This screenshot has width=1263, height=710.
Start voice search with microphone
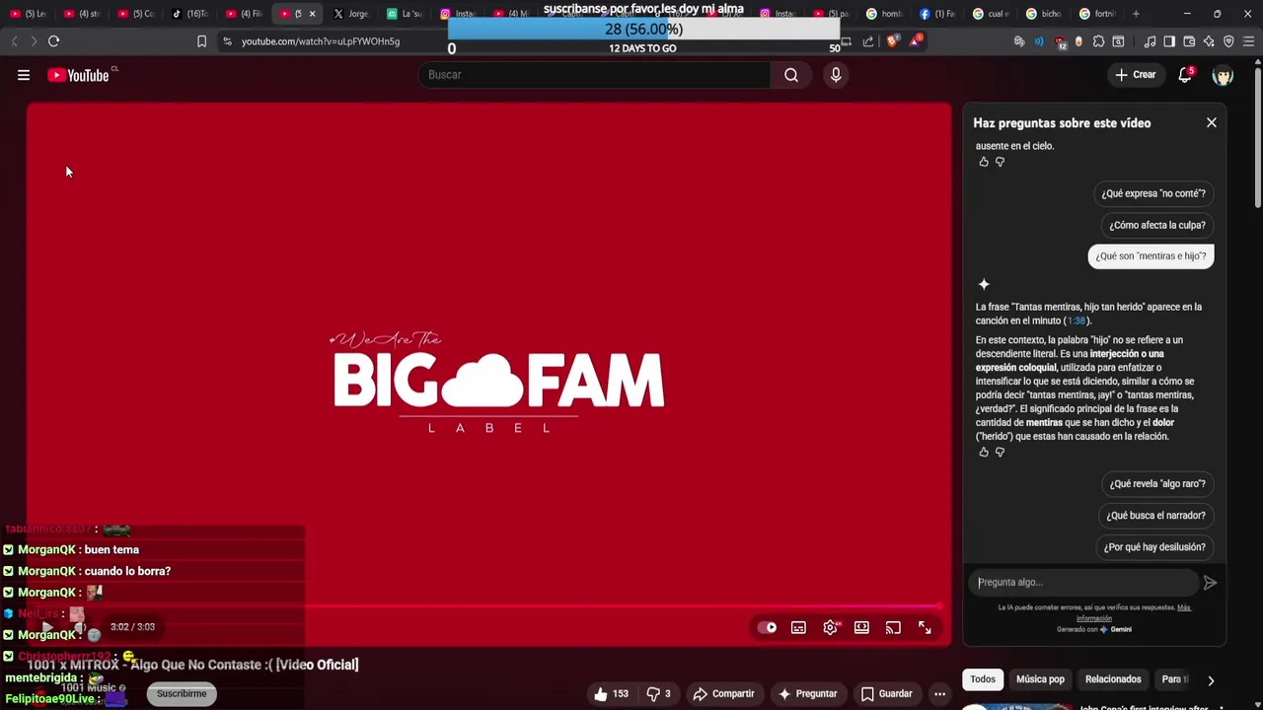pos(836,75)
